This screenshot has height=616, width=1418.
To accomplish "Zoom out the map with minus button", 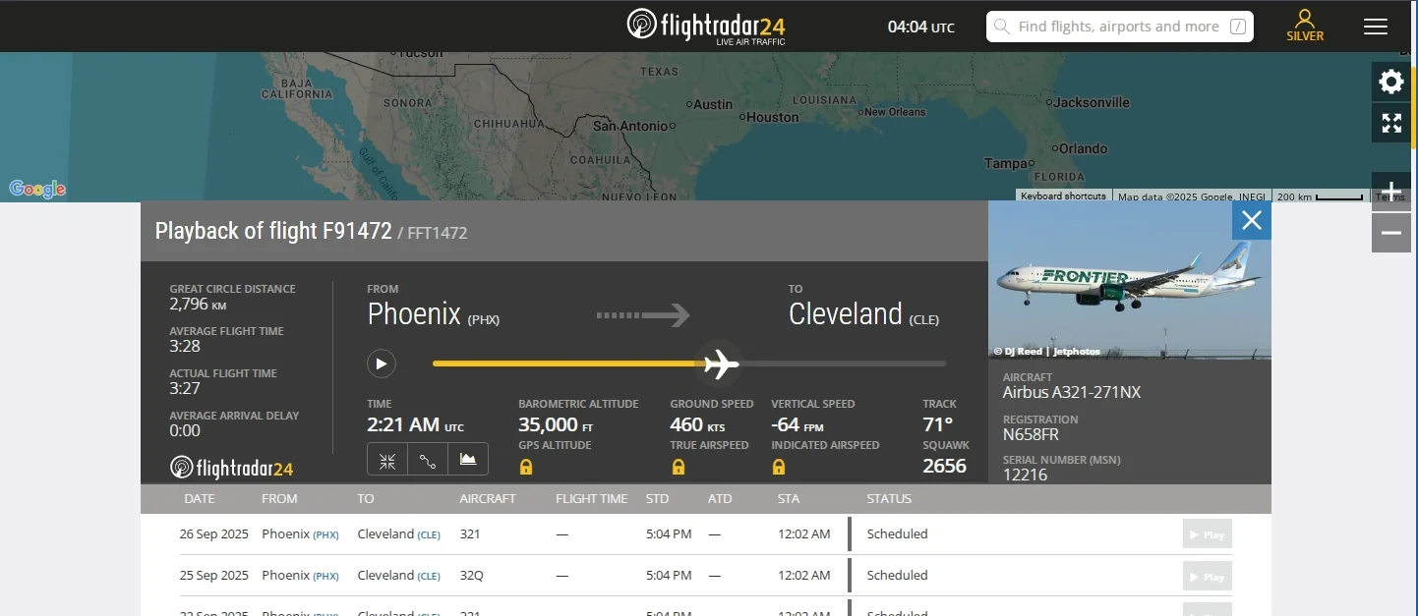I will click(x=1390, y=233).
